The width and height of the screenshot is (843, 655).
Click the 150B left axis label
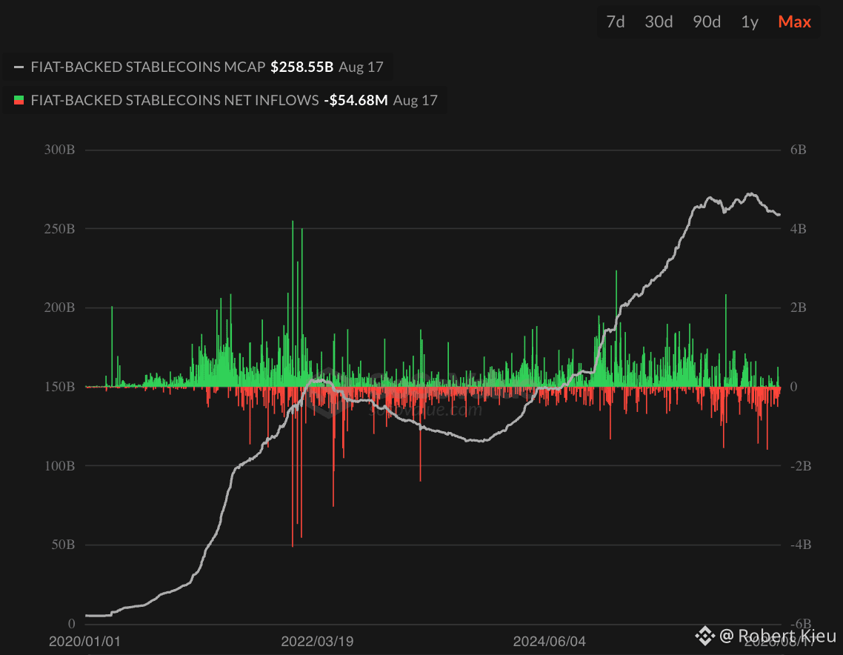pyautogui.click(x=59, y=387)
